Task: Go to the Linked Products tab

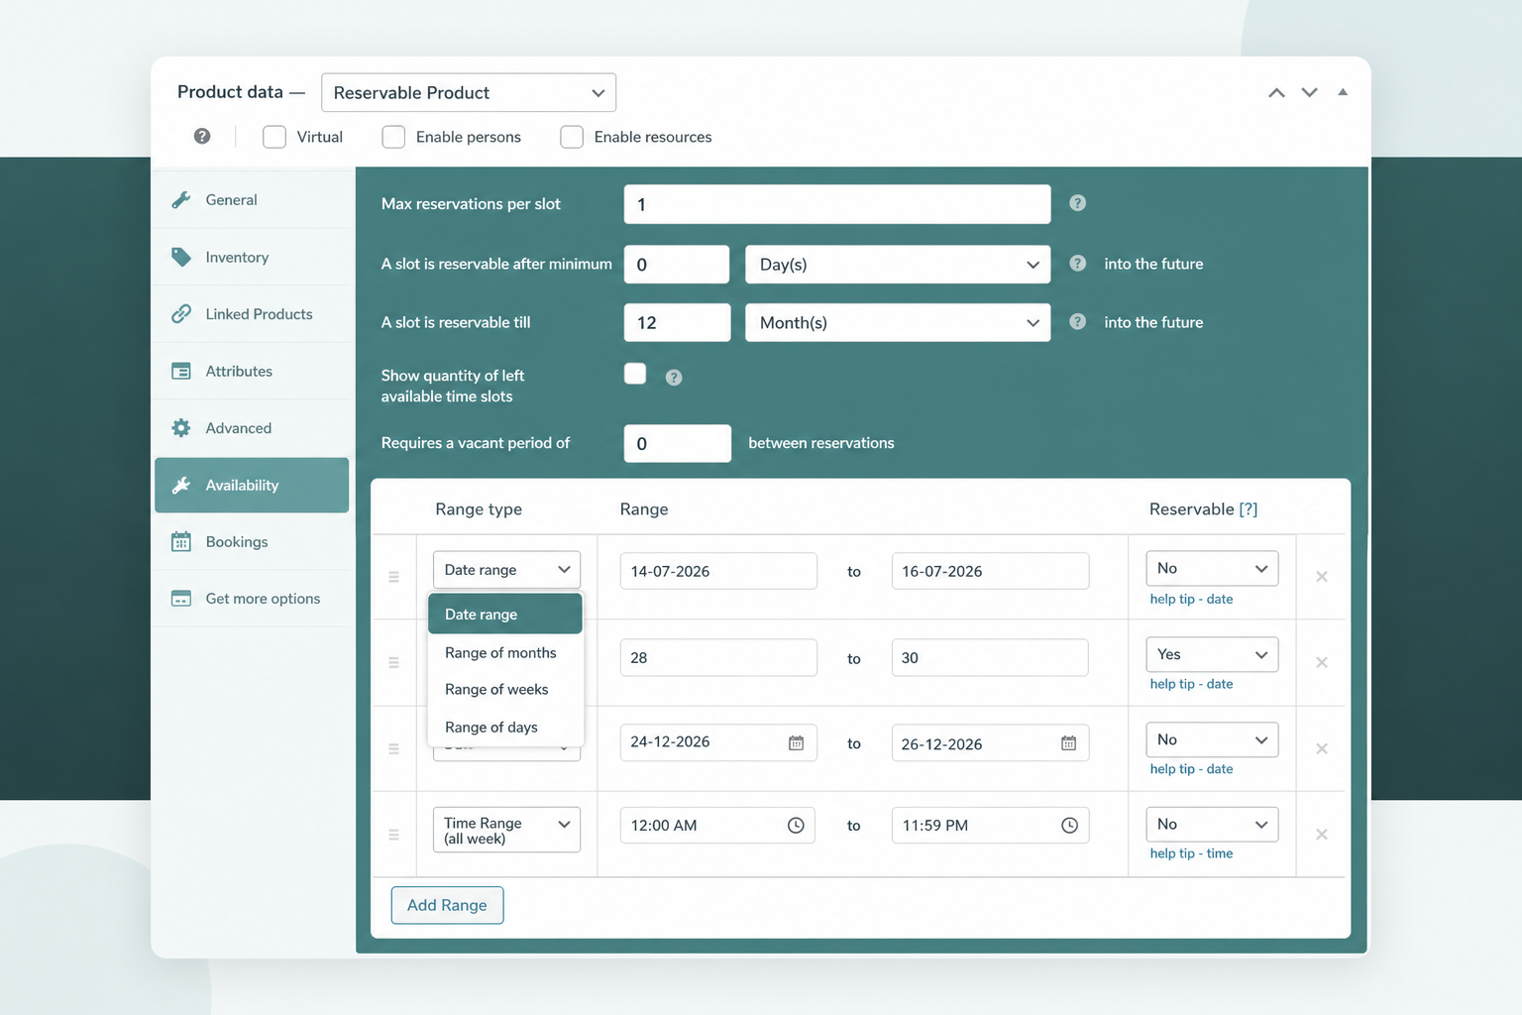Action: [253, 314]
